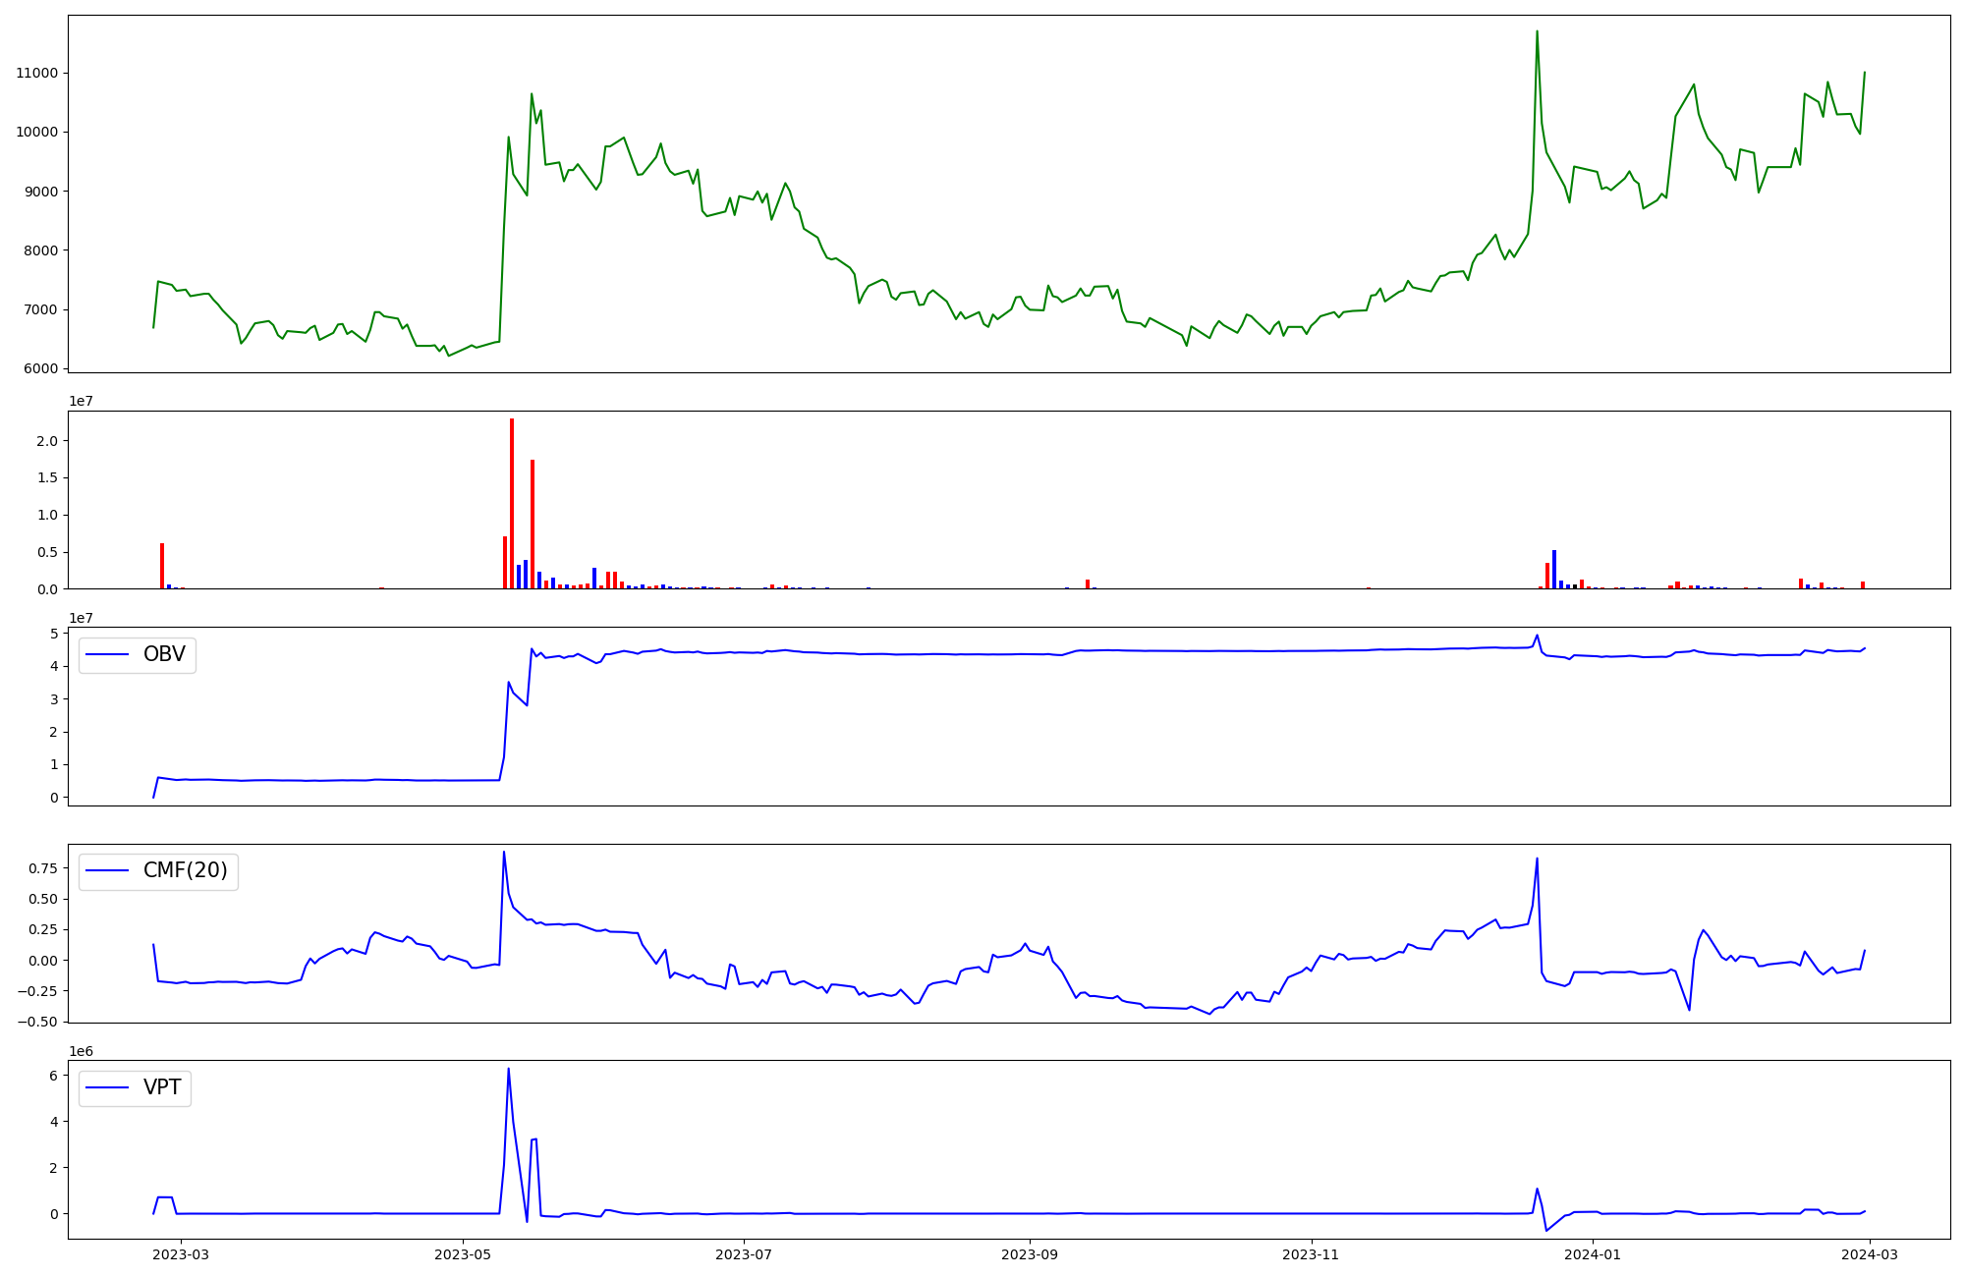Click the 0.75 y-axis label on CMF chart
The height and width of the screenshot is (1277, 1965).
click(x=42, y=868)
